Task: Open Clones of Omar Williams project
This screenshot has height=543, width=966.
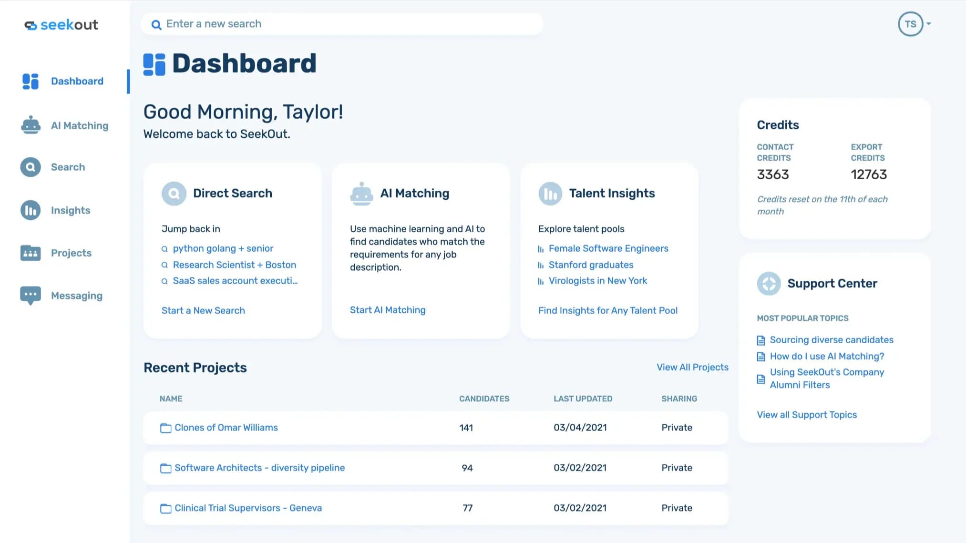Action: coord(226,428)
